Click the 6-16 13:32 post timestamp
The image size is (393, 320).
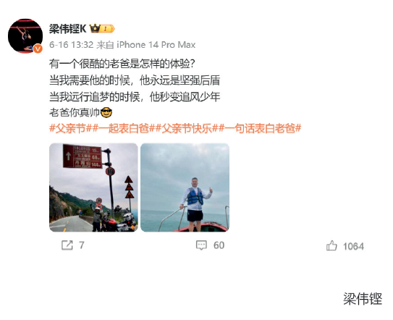pyautogui.click(x=71, y=45)
